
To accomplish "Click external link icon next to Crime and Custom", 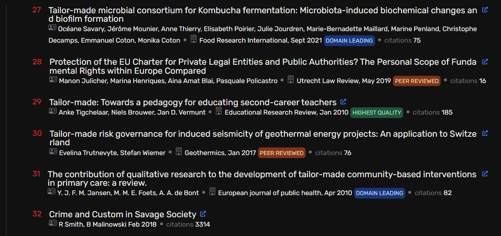I will tap(203, 214).
